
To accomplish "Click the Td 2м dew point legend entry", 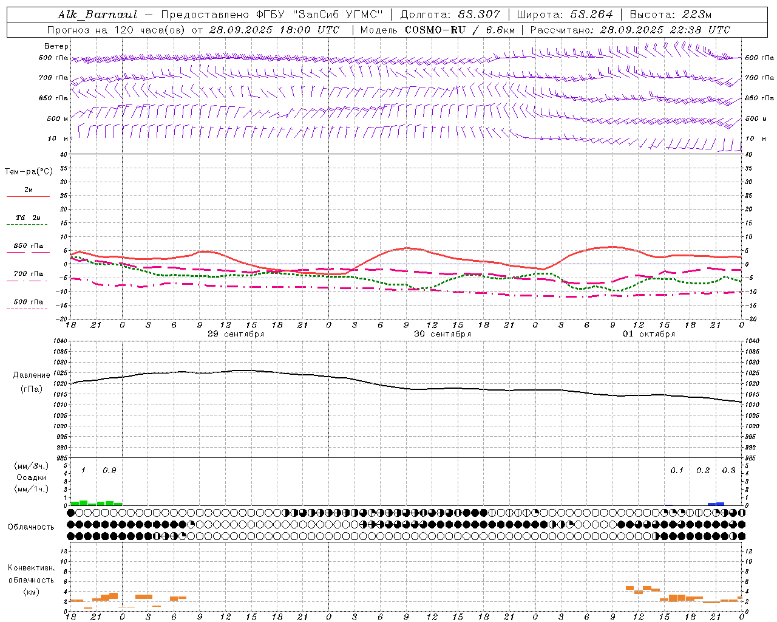I will pos(29,217).
